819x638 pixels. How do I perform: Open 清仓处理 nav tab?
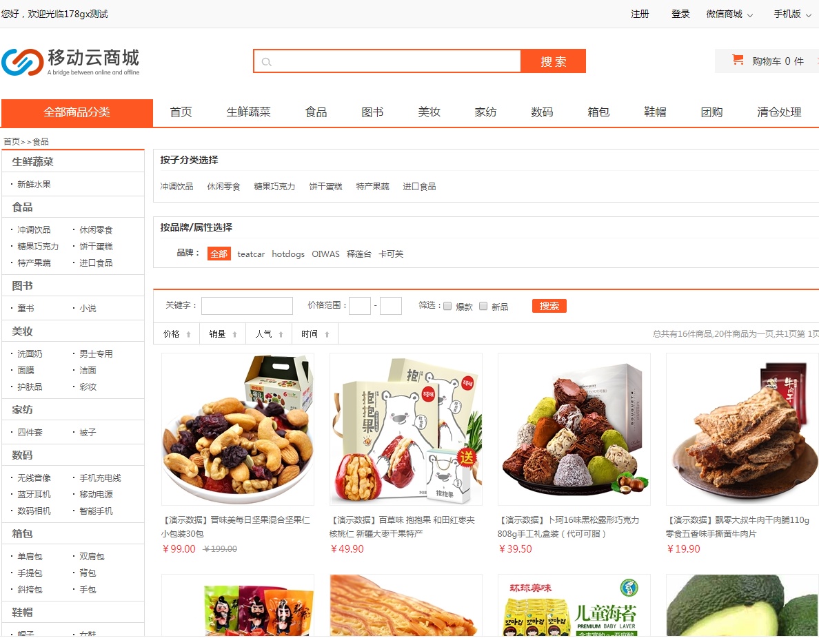click(x=779, y=112)
